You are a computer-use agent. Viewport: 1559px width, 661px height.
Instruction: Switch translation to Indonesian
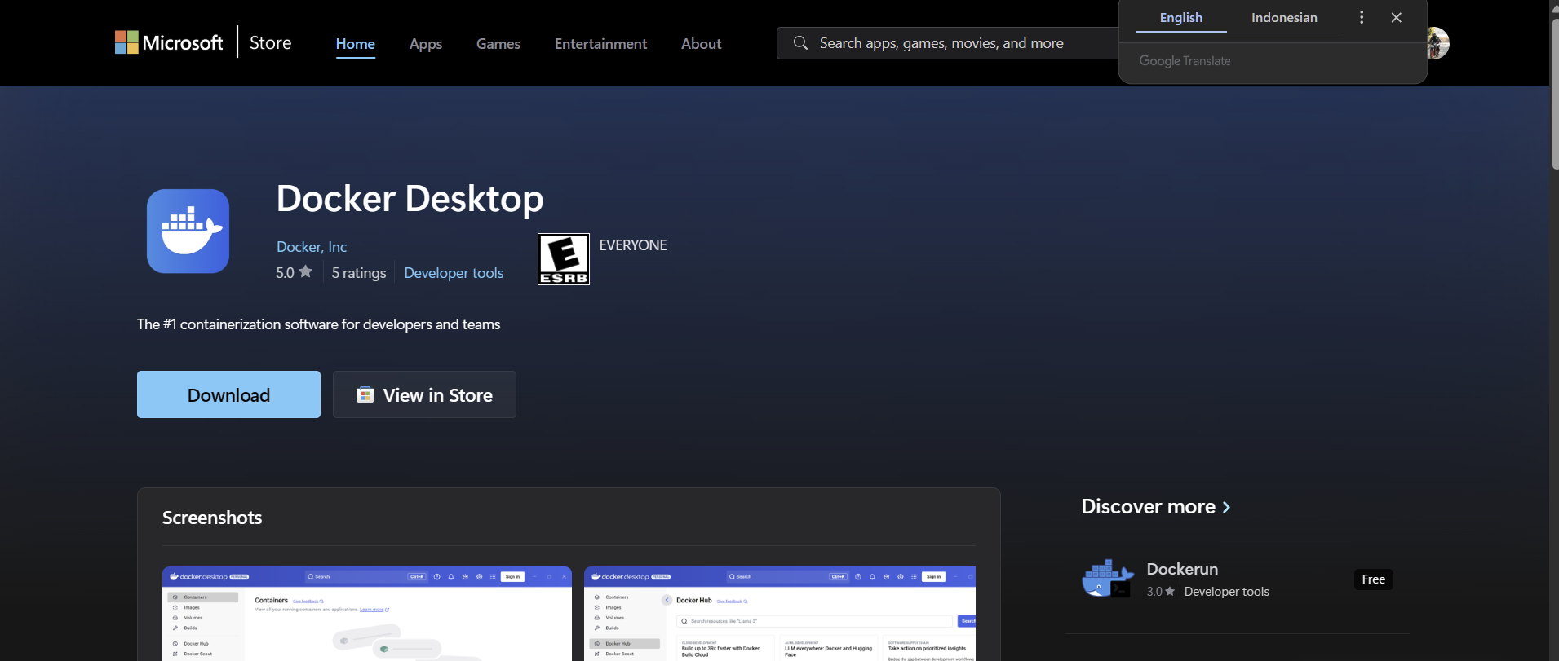coord(1284,17)
